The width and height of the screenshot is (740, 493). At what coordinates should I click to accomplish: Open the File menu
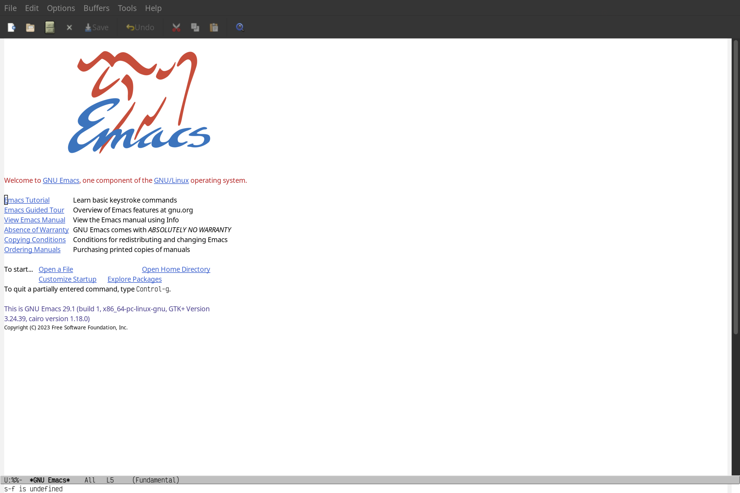coord(10,8)
